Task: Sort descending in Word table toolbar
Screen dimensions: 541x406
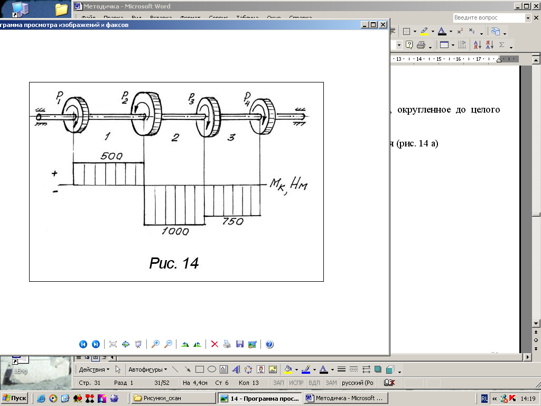Action: 490,44
